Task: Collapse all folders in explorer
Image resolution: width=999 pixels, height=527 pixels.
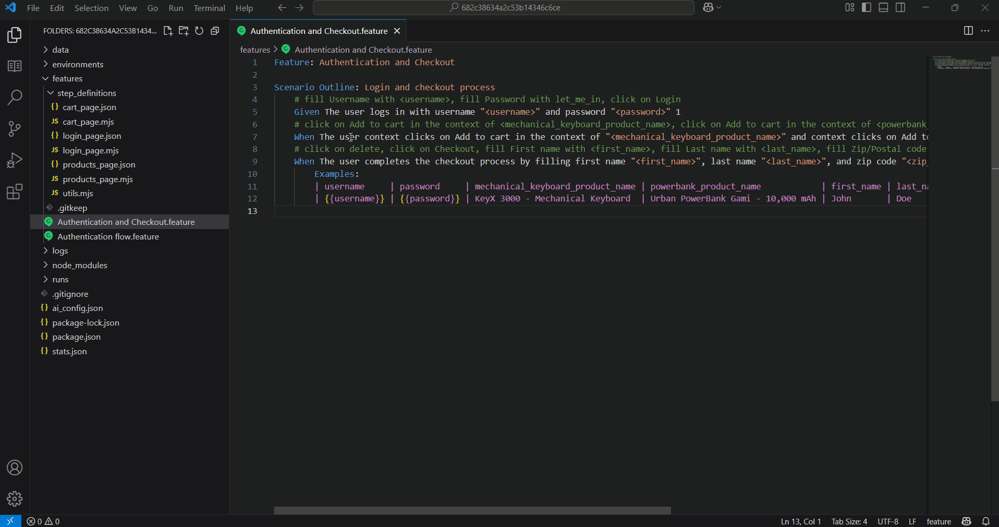Action: [215, 31]
